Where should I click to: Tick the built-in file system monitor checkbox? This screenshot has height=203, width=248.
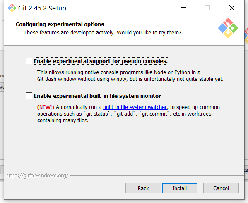(x=29, y=96)
